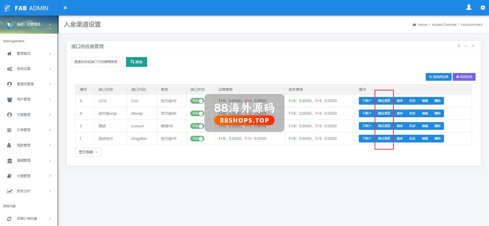Image resolution: width=489 pixels, height=226 pixels.
Task: Click the hamburger menu icon in header
Action: (65, 8)
